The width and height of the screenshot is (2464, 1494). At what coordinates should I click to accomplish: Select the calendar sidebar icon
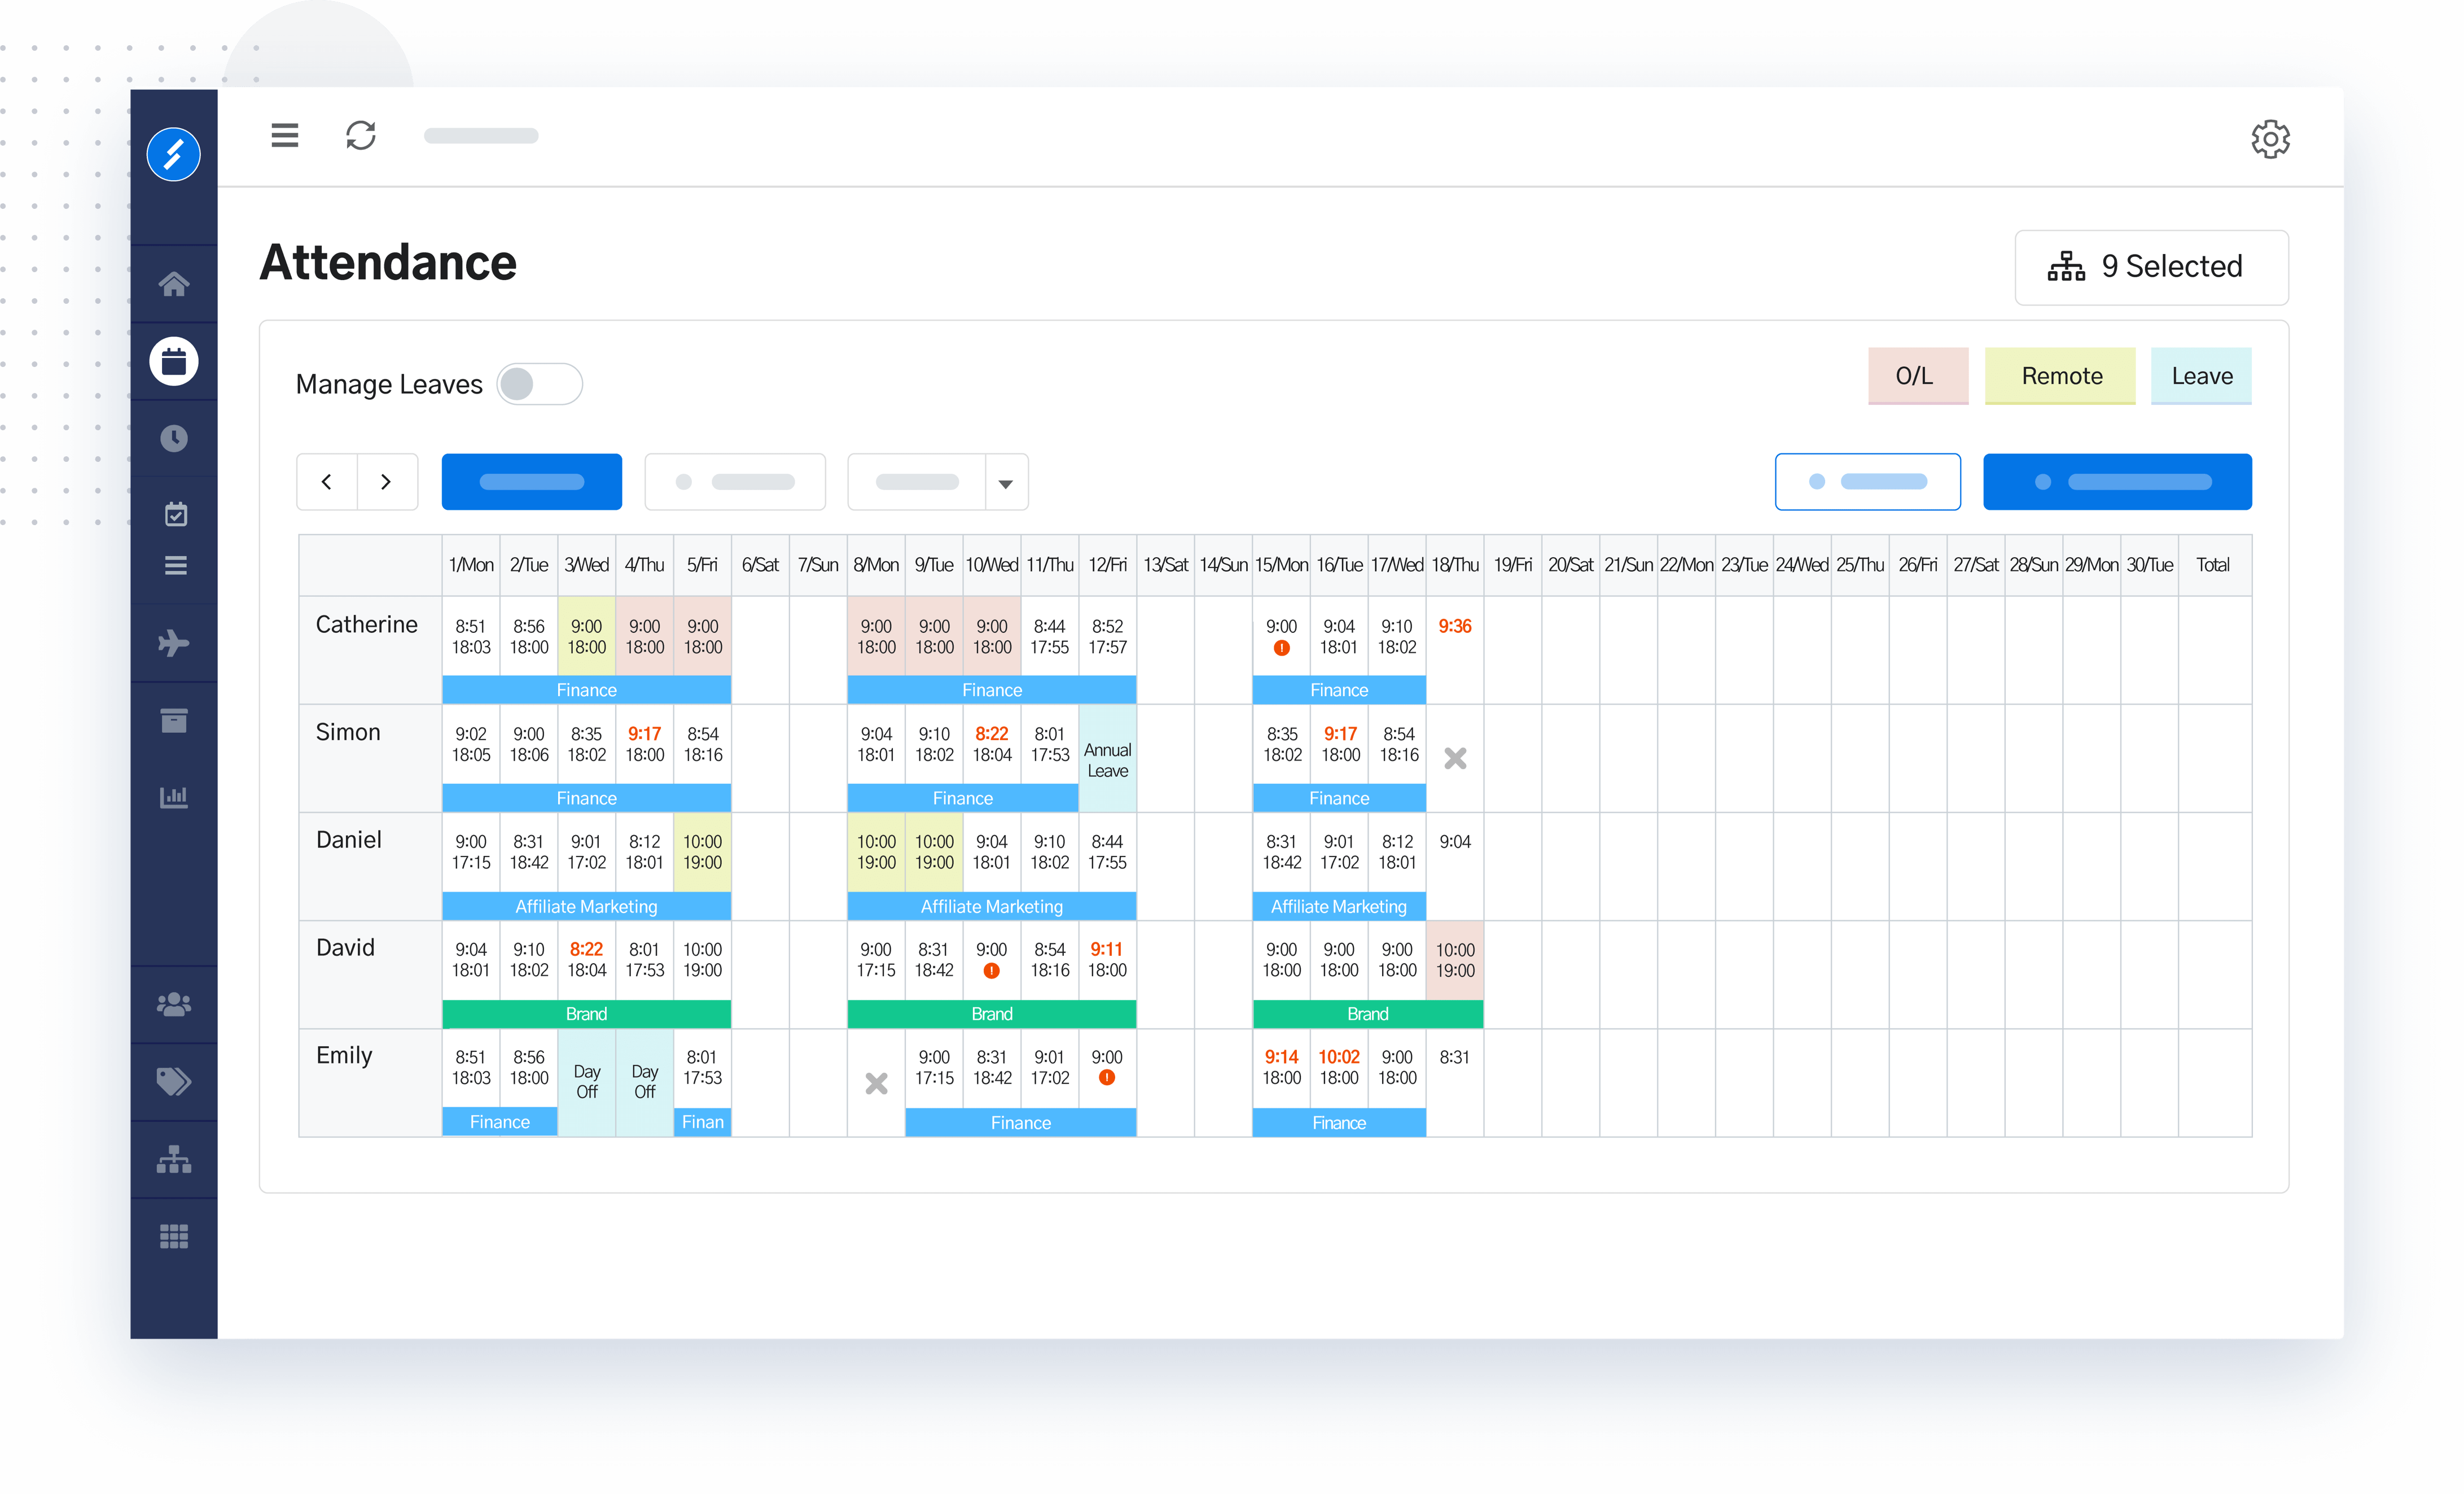[x=174, y=361]
